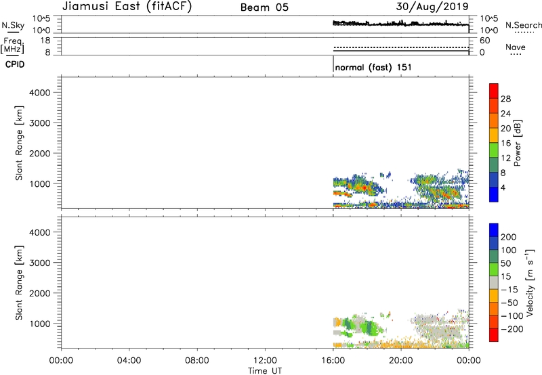Image resolution: width=542 pixels, height=375 pixels.
Task: Click the red swatch of power colorbar
Action: point(494,91)
